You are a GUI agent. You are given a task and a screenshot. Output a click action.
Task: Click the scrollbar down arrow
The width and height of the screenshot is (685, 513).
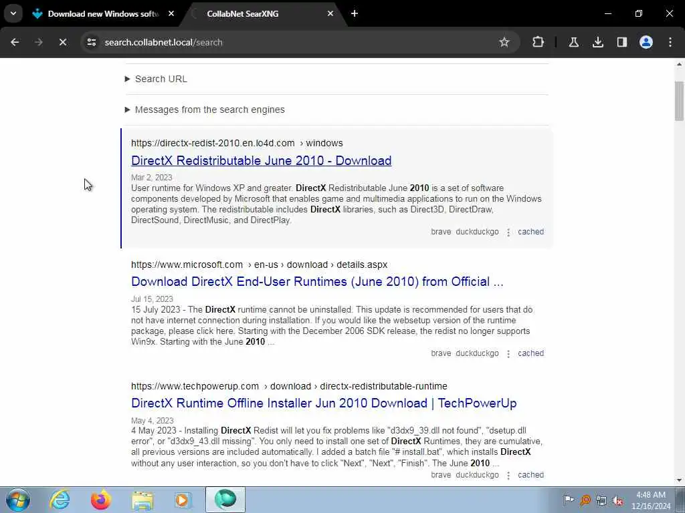(x=680, y=481)
